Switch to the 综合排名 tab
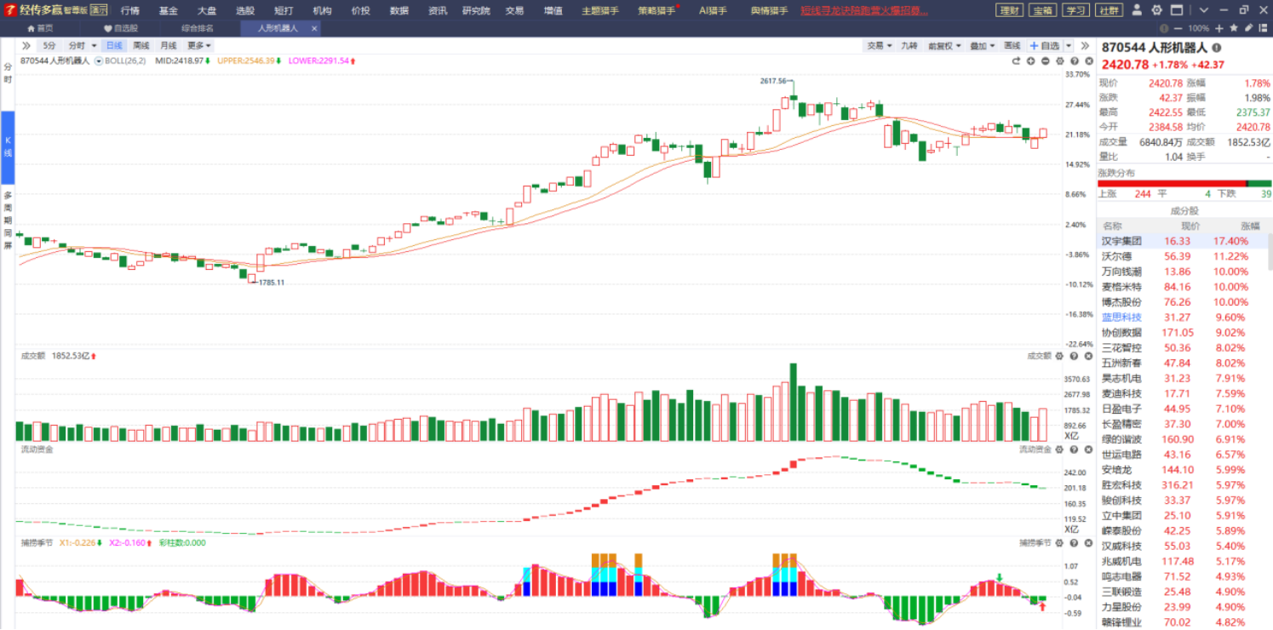1273x630 pixels. pyautogui.click(x=198, y=28)
